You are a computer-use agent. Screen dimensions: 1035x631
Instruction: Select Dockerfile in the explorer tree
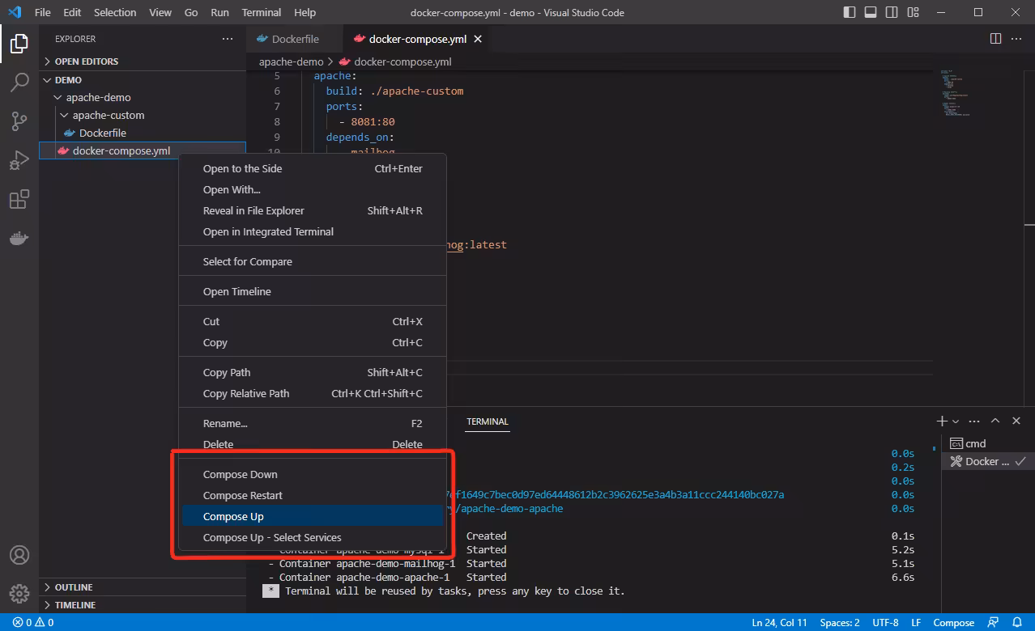pyautogui.click(x=143, y=133)
